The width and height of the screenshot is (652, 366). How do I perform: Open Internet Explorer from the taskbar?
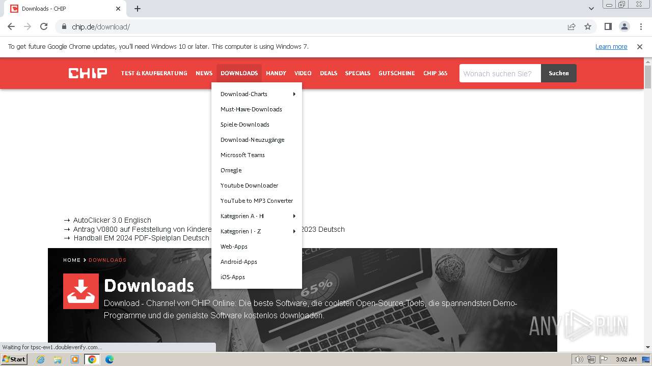pos(40,359)
